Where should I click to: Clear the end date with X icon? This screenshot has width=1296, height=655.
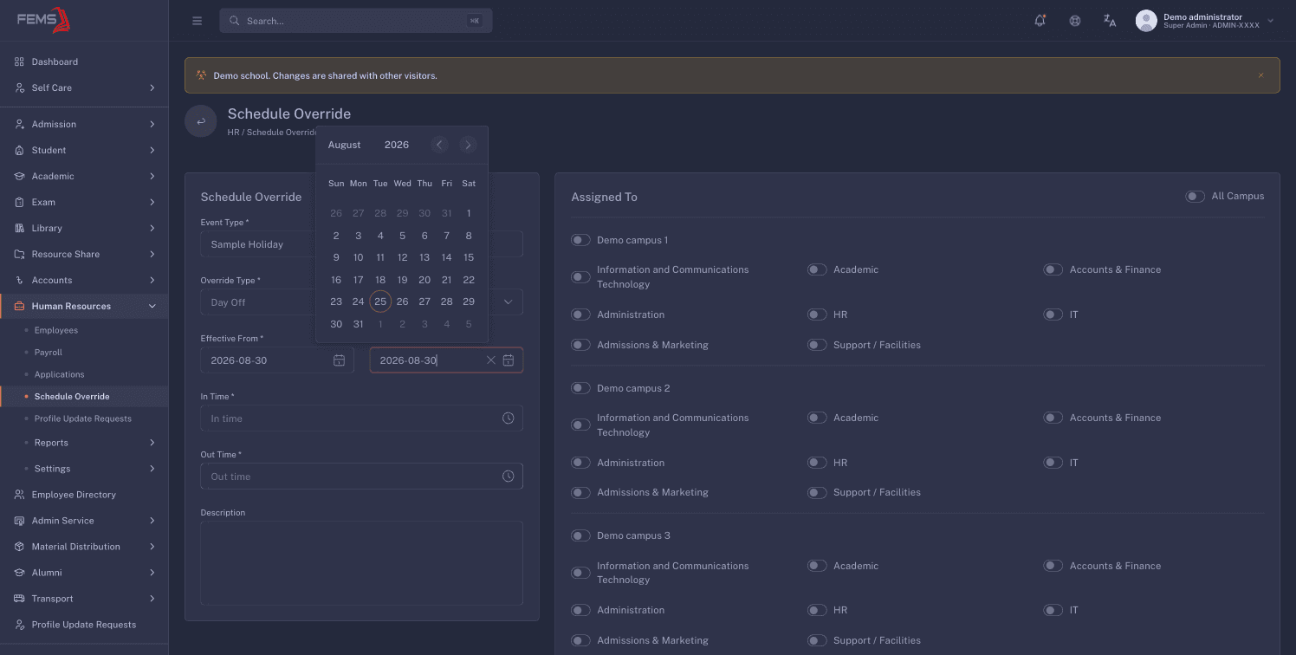tap(491, 360)
